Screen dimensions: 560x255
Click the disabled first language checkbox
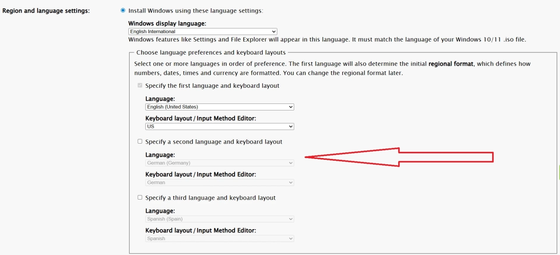pos(140,86)
